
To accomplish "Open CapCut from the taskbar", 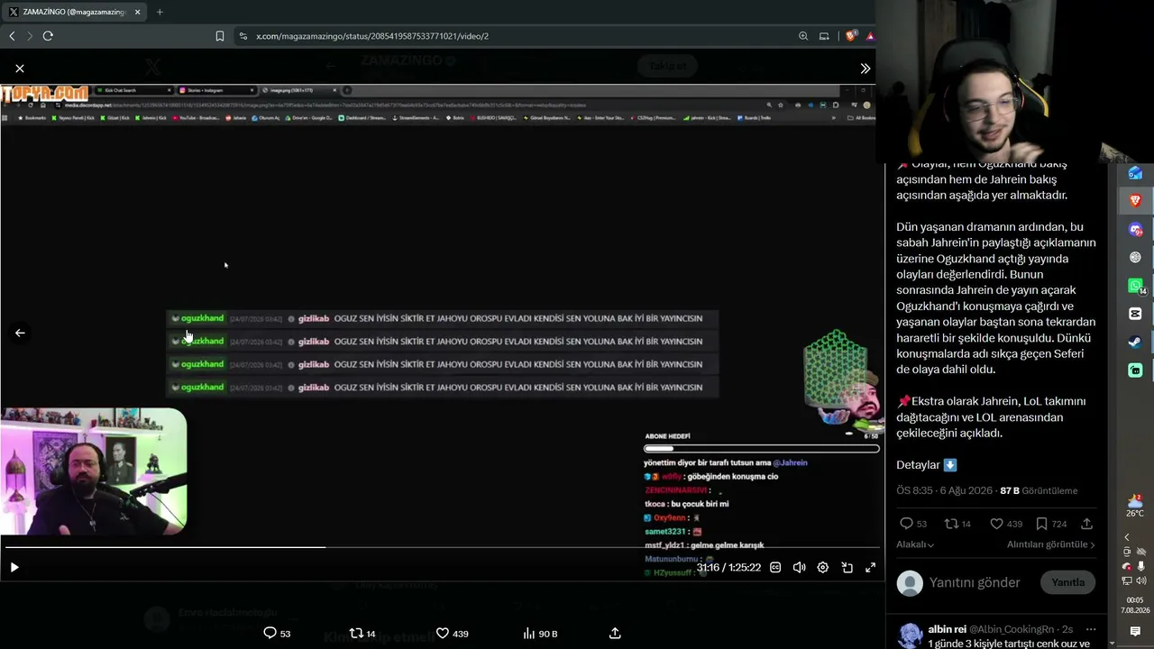I will click(1135, 314).
